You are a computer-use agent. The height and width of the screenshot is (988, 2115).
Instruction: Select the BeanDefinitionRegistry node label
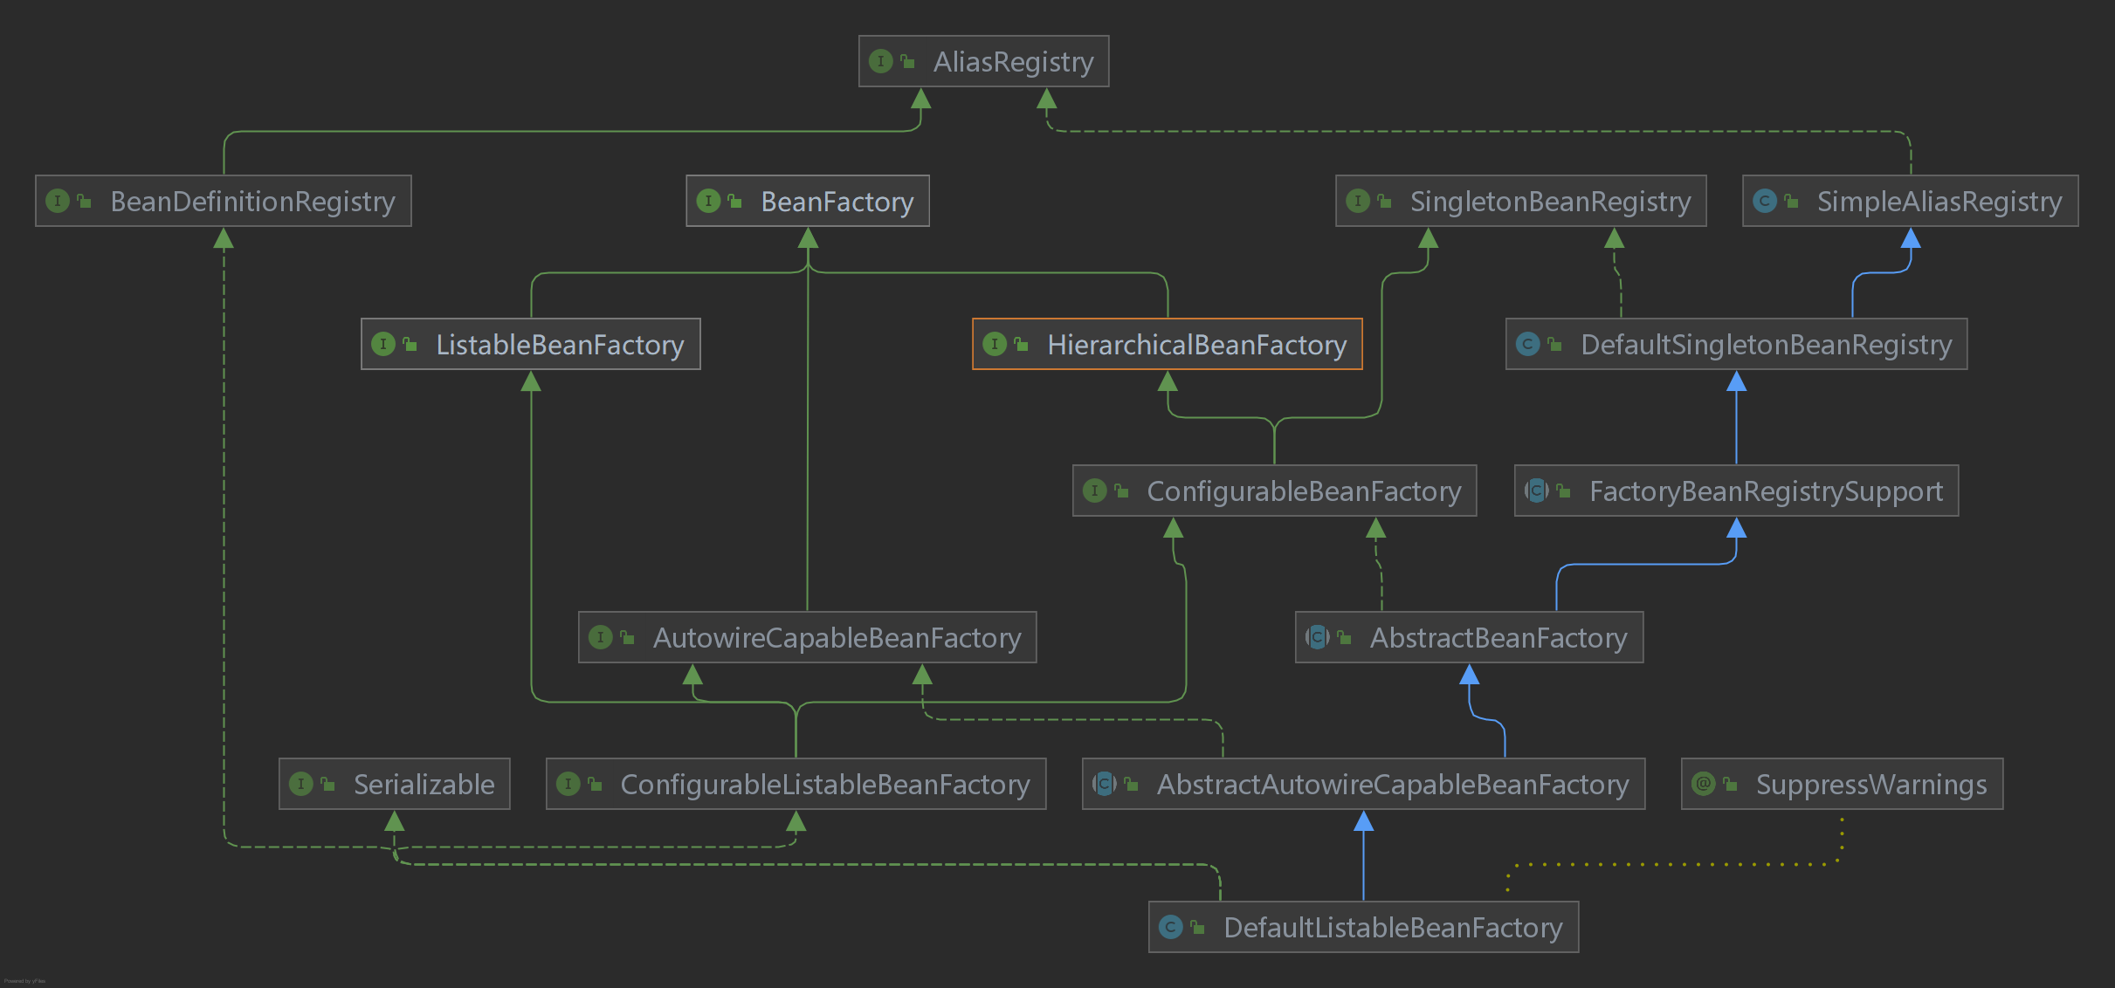252,202
